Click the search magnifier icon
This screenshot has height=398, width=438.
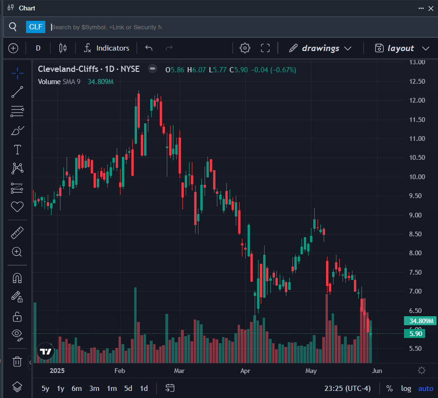(x=13, y=27)
